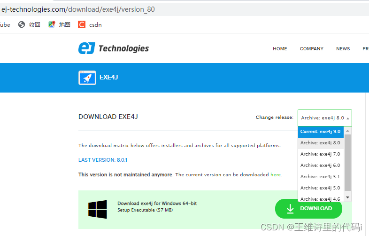Screen dimensions: 369x236
Task: Open the 收回 bookmark globe icon
Action: click(22, 24)
